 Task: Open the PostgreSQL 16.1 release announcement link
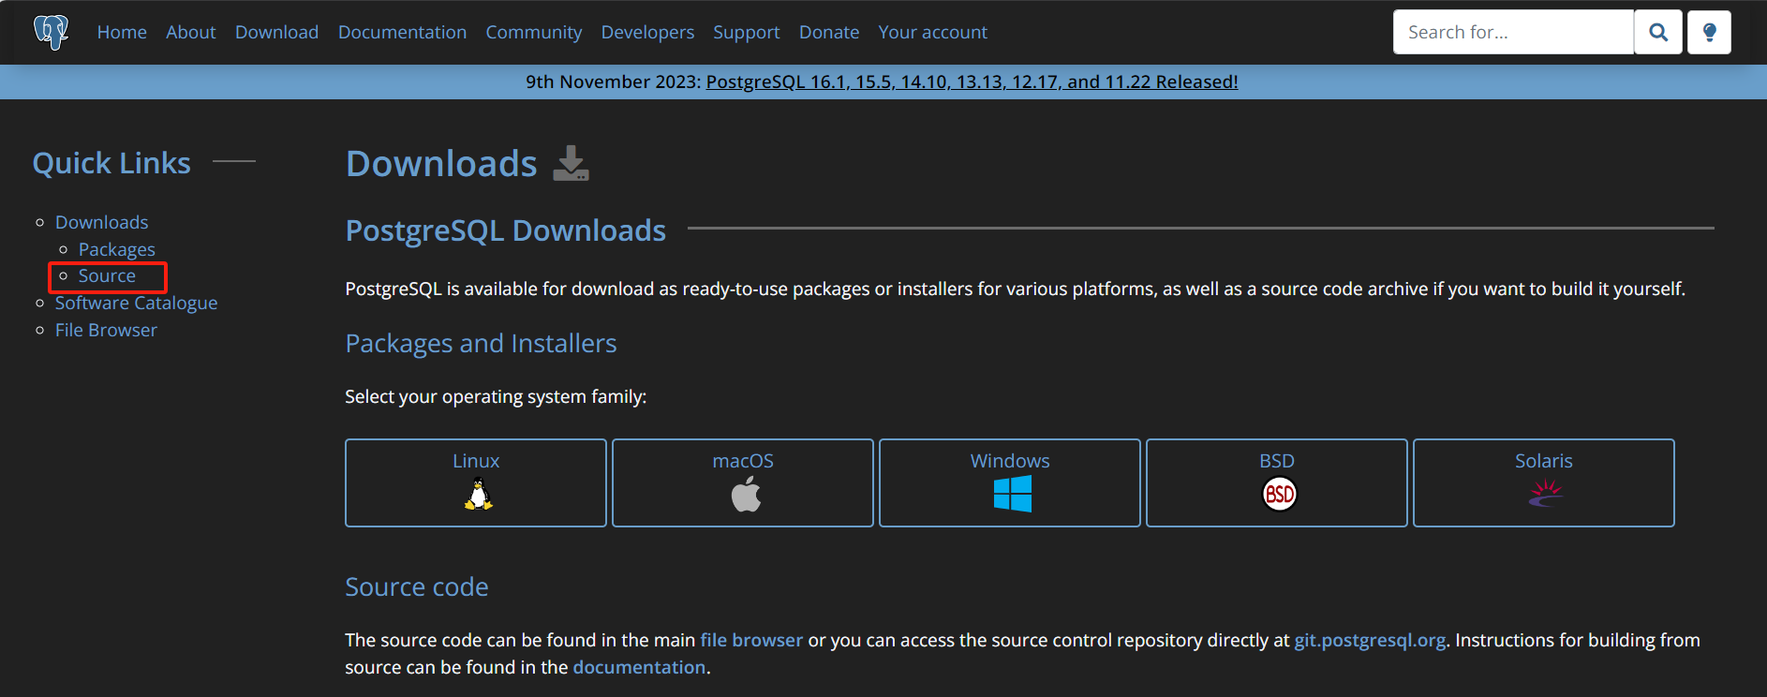click(x=972, y=82)
